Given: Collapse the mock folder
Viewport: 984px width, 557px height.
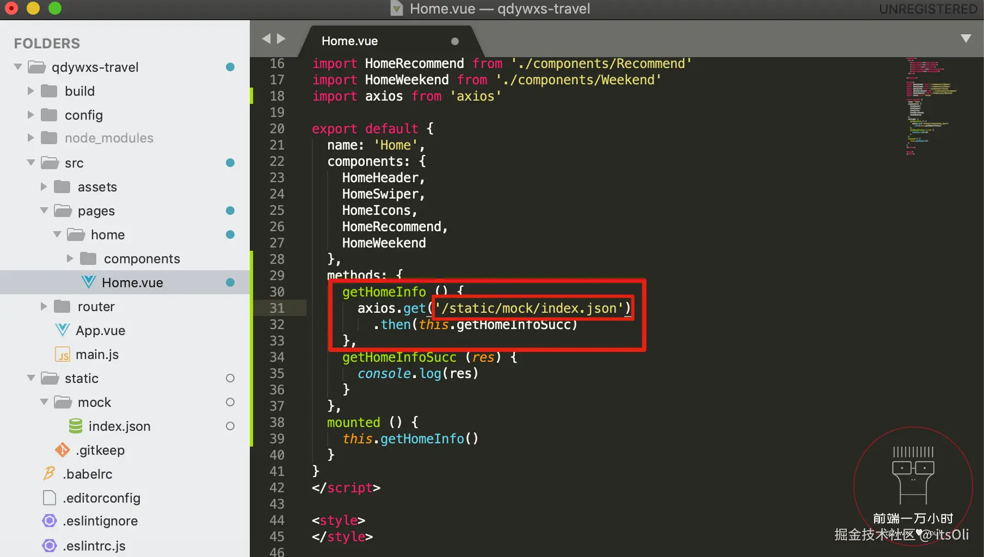Looking at the screenshot, I should pyautogui.click(x=44, y=402).
